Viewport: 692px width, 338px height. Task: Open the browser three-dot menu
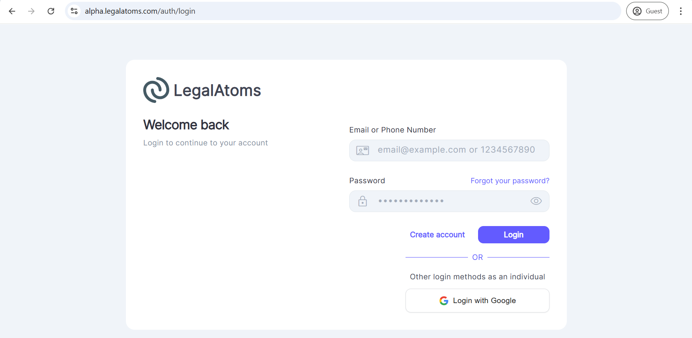tap(680, 11)
